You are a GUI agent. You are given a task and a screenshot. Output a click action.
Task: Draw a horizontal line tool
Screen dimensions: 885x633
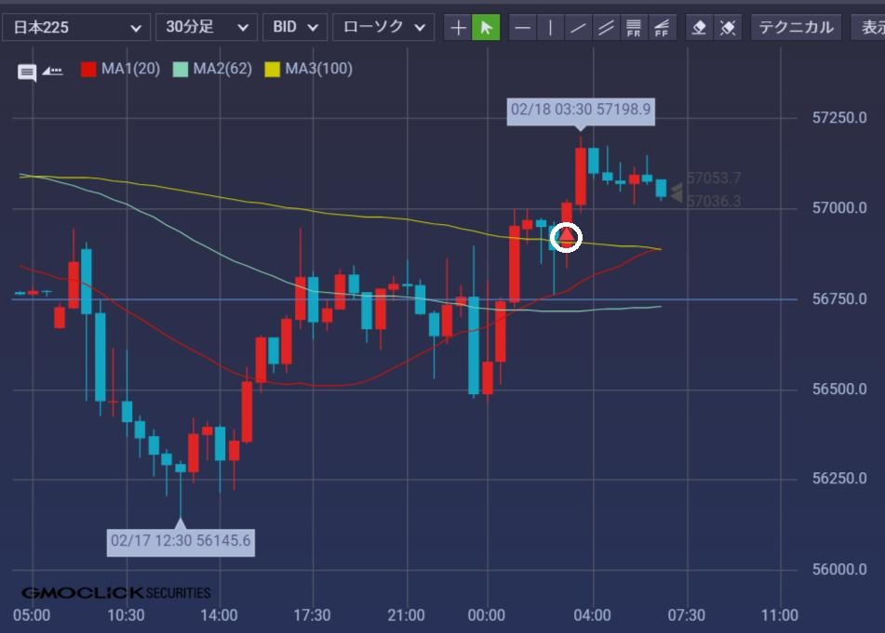click(523, 27)
